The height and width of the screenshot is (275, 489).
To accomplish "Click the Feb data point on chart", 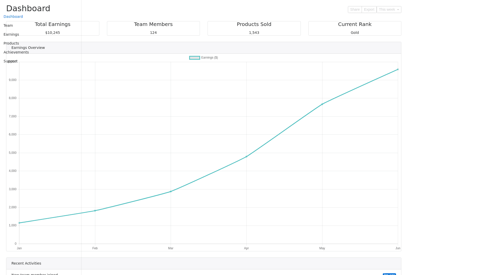I will click(95, 211).
